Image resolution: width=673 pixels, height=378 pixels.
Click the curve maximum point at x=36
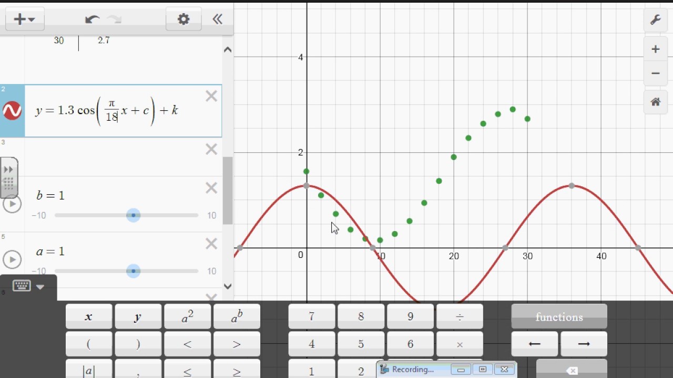pyautogui.click(x=572, y=186)
